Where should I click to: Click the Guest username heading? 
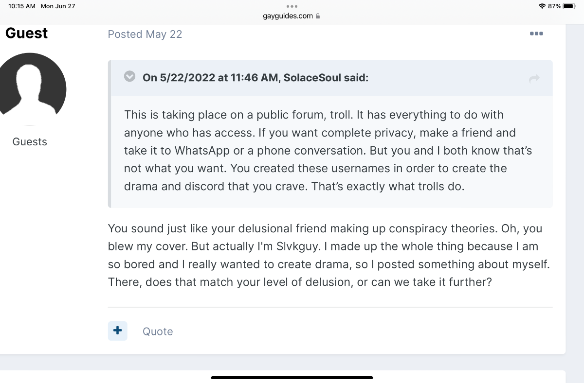click(x=26, y=33)
